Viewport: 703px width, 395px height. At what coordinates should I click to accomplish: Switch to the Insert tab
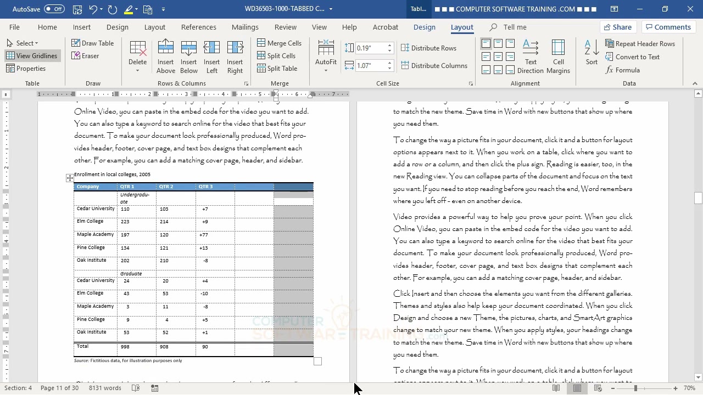[82, 27]
